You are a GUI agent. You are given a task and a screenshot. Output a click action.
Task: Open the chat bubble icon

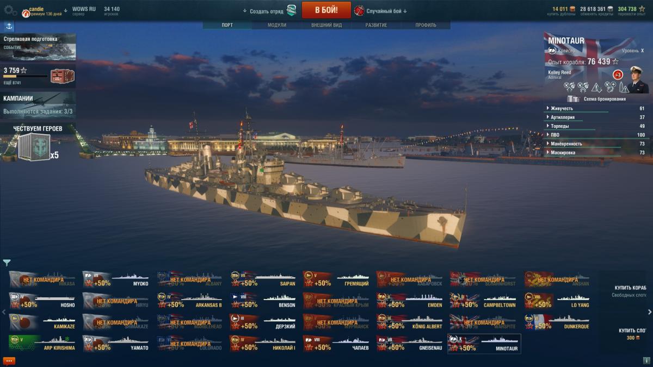[x=9, y=360]
